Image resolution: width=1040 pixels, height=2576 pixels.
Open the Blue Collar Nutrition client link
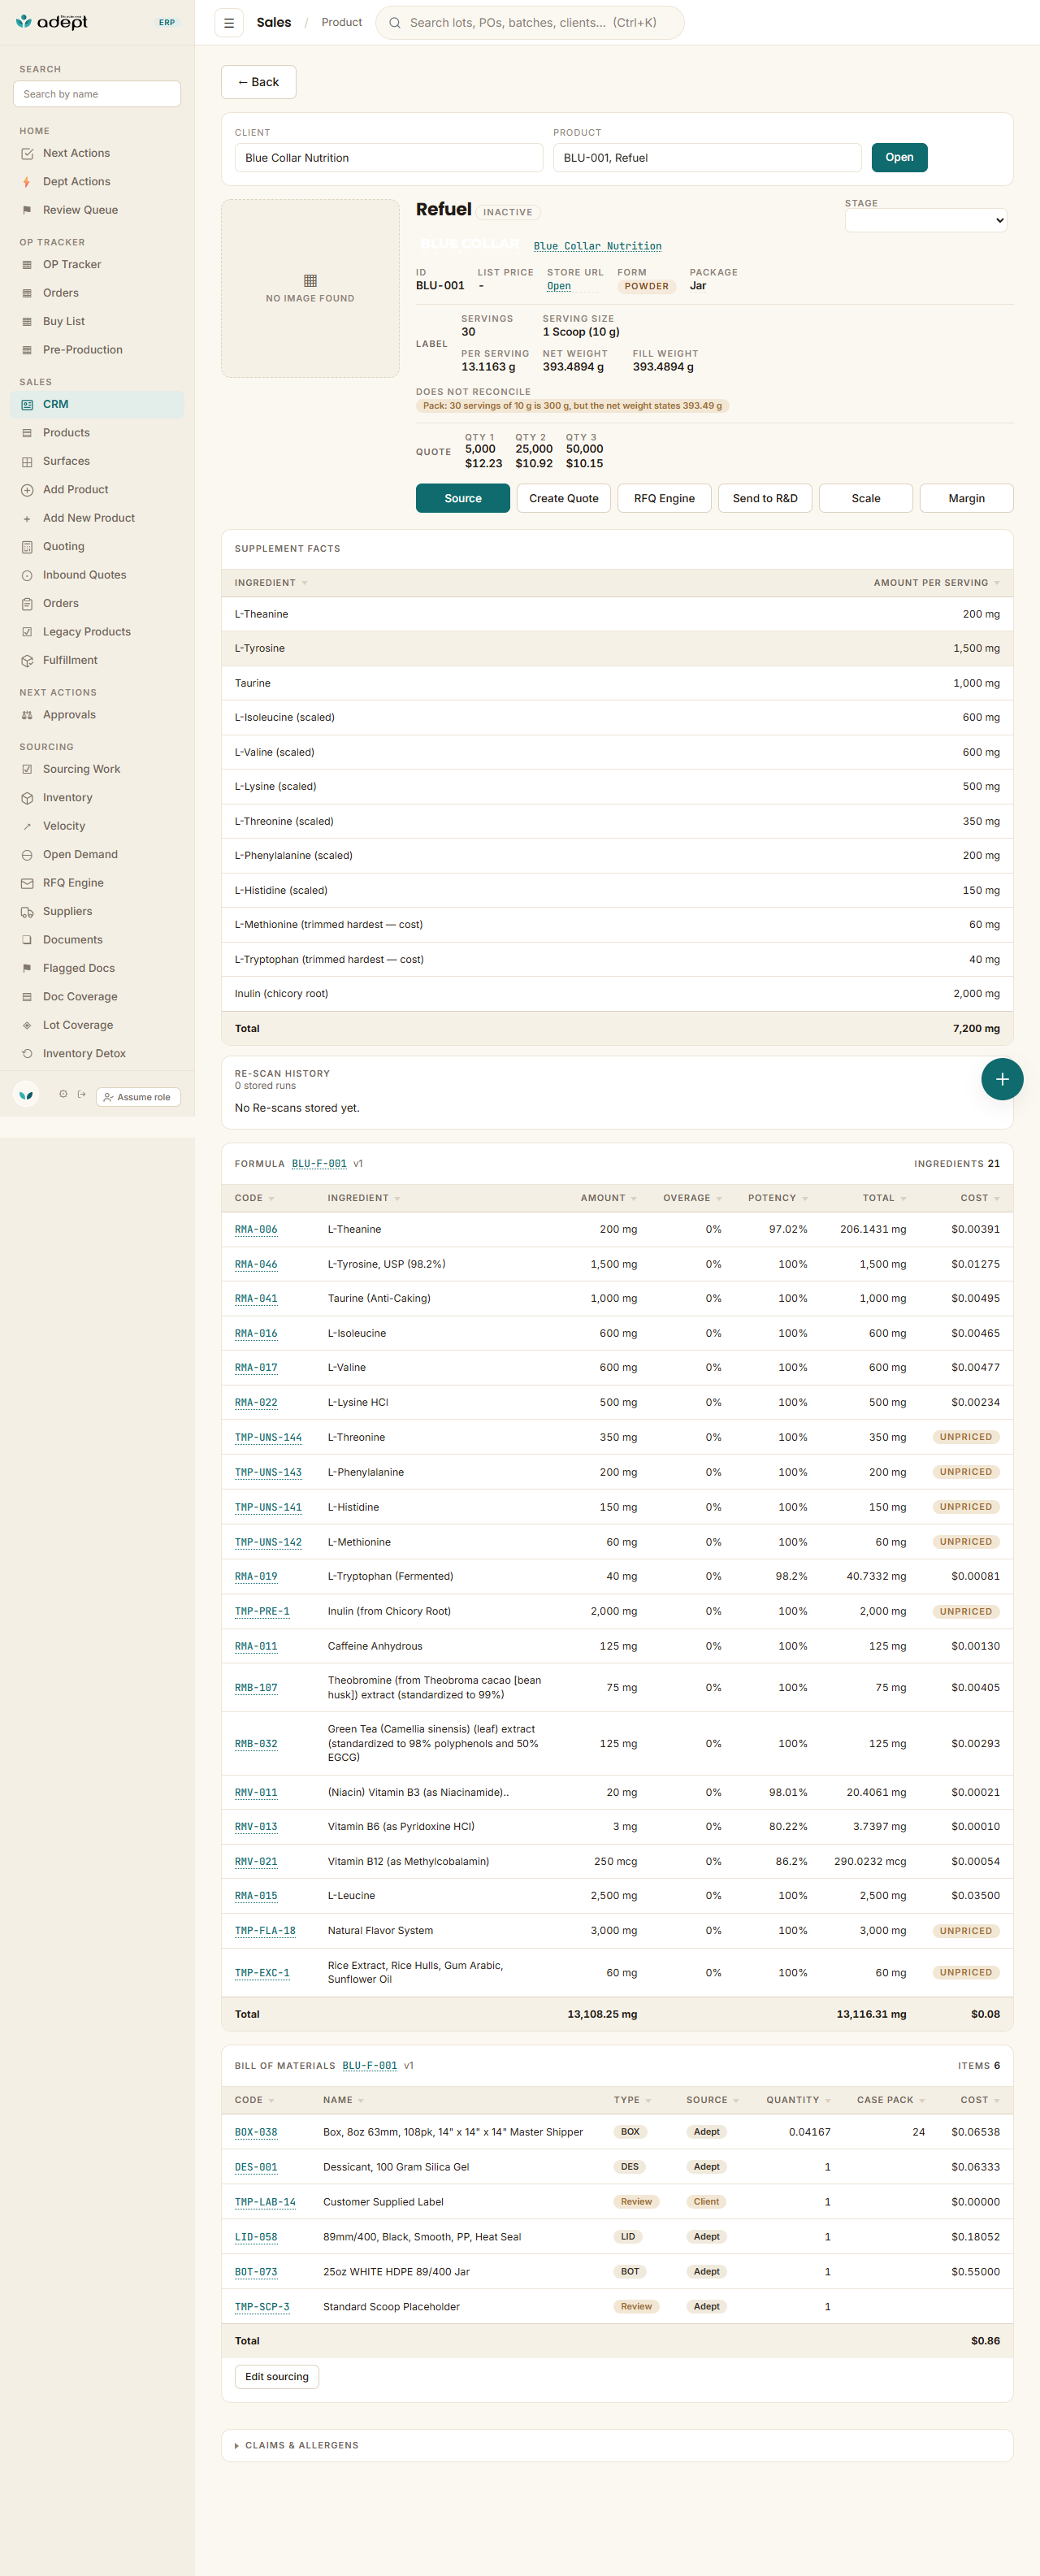tap(597, 246)
